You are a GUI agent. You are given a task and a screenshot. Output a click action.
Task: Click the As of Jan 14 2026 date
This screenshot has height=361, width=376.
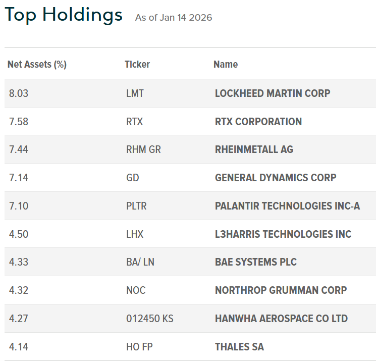174,18
